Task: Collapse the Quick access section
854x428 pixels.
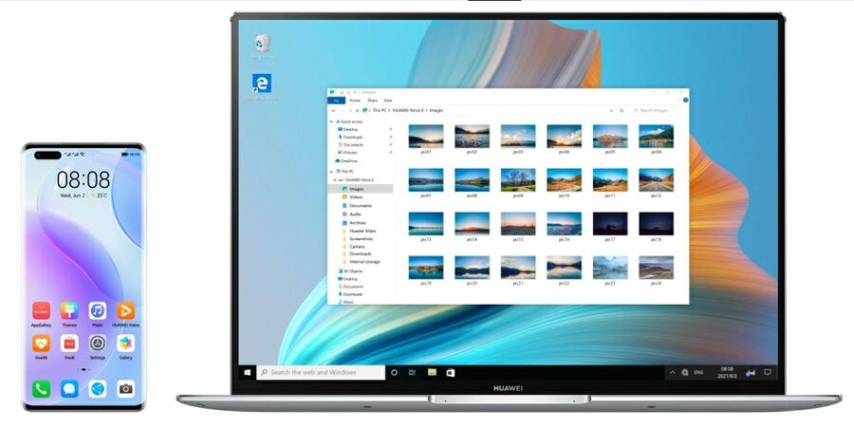Action: click(x=332, y=121)
